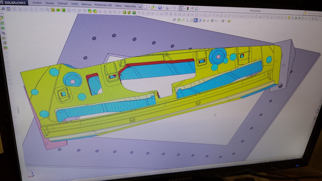Click the yellow sphere appearance icon

[229, 21]
